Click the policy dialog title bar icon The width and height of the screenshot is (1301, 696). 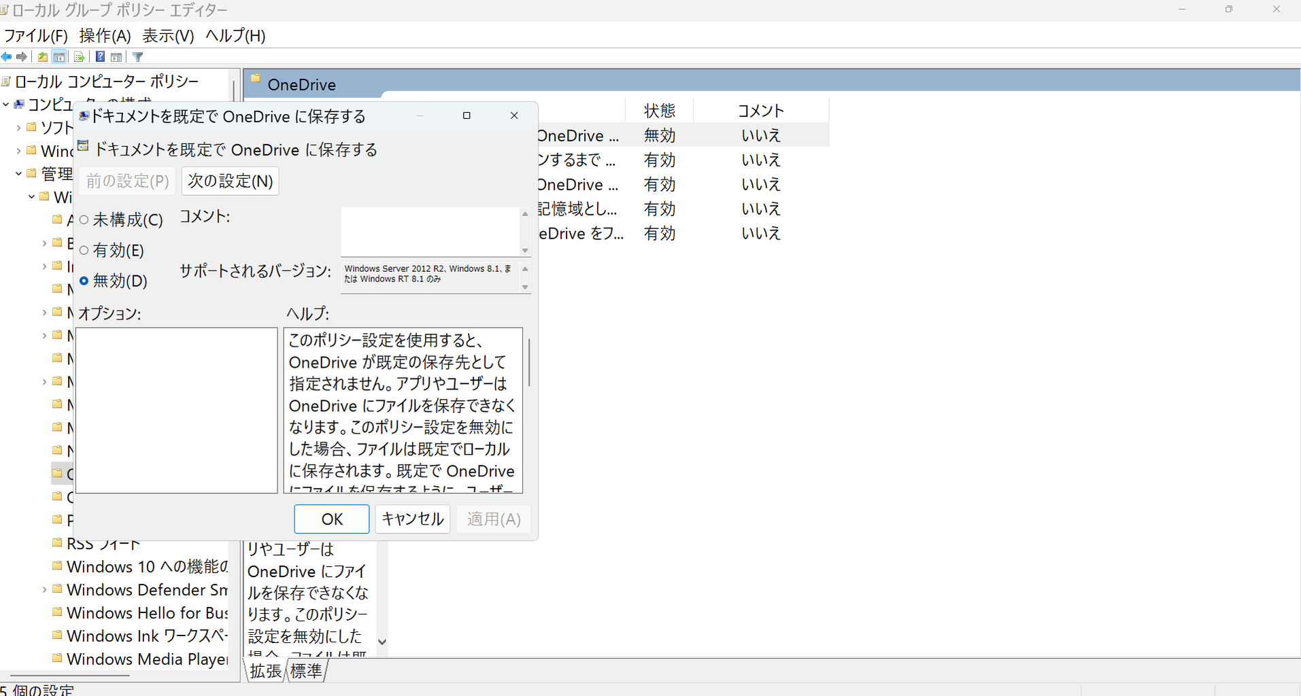(x=84, y=116)
